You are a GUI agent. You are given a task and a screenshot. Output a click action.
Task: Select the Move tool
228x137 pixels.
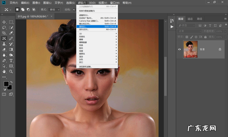click(4, 22)
